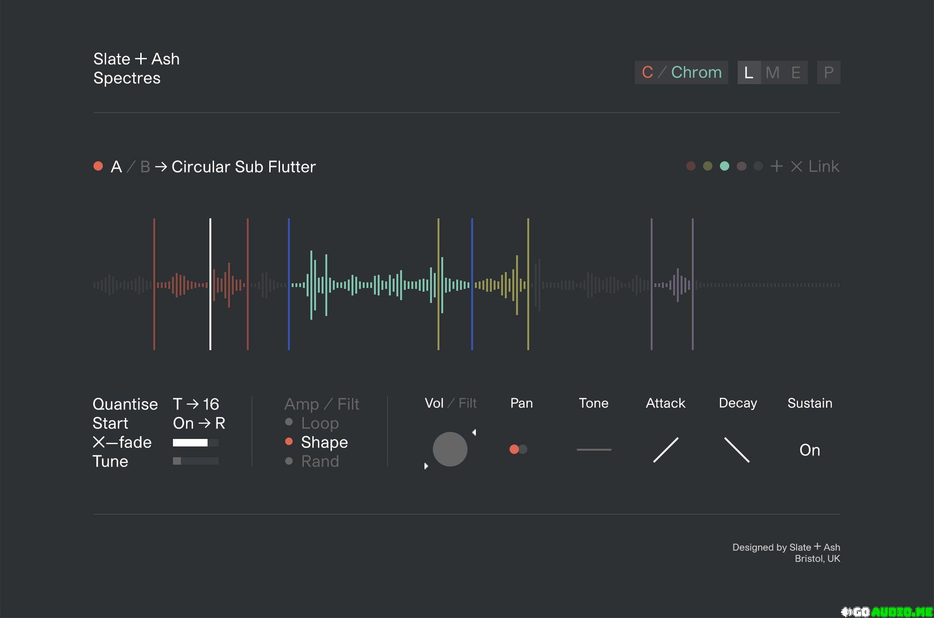934x618 pixels.
Task: Click the X icon next to Link
Action: [797, 166]
